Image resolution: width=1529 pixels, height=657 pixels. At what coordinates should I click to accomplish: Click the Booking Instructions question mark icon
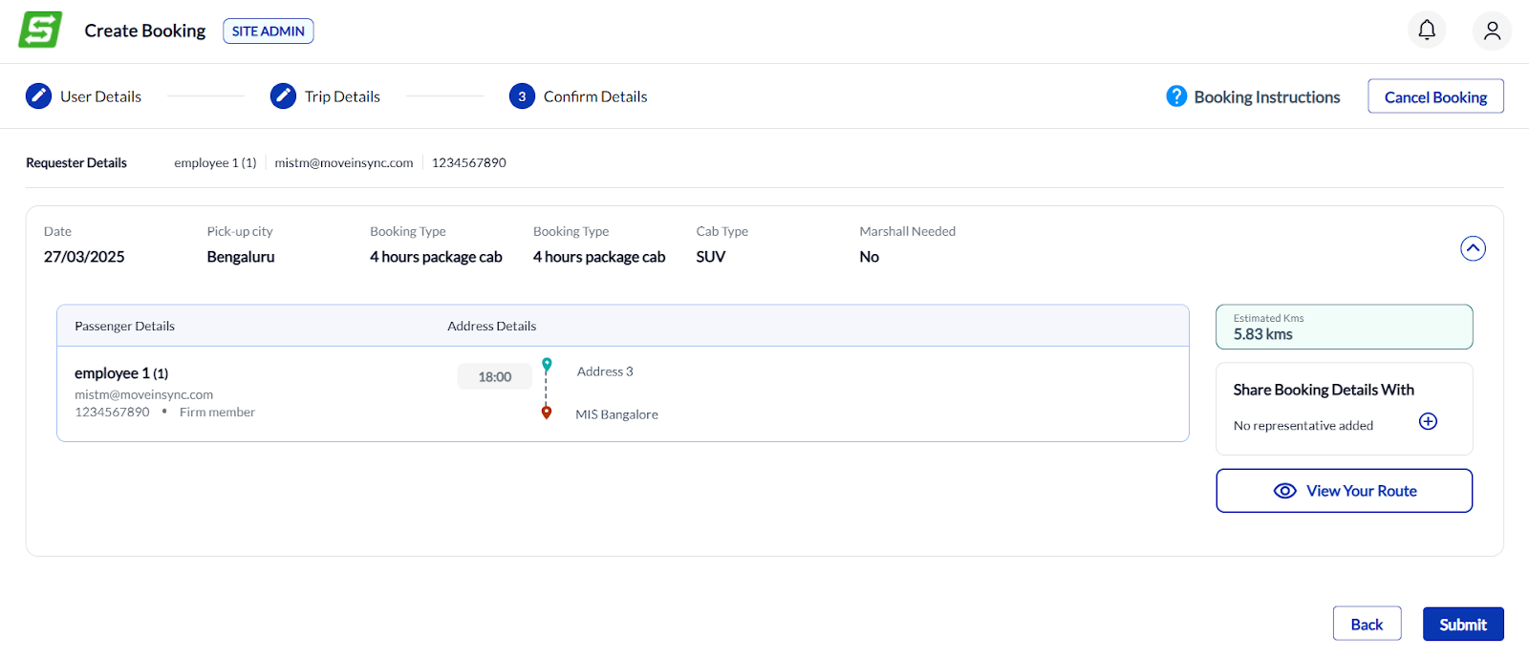click(x=1176, y=96)
